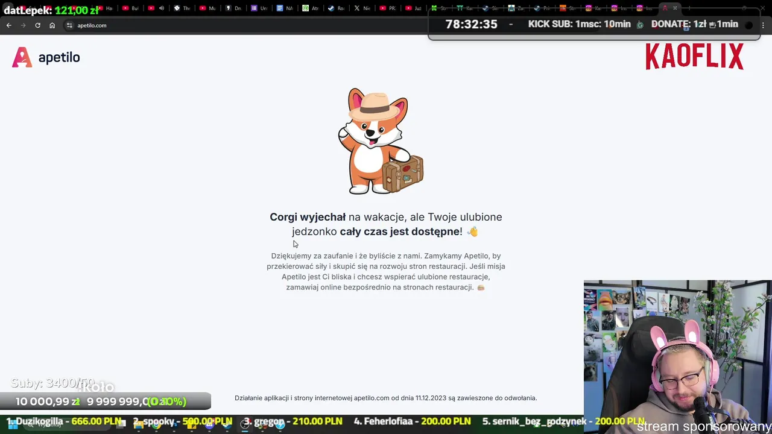The height and width of the screenshot is (434, 772).
Task: Go back with the browser back arrow
Action: coord(8,25)
